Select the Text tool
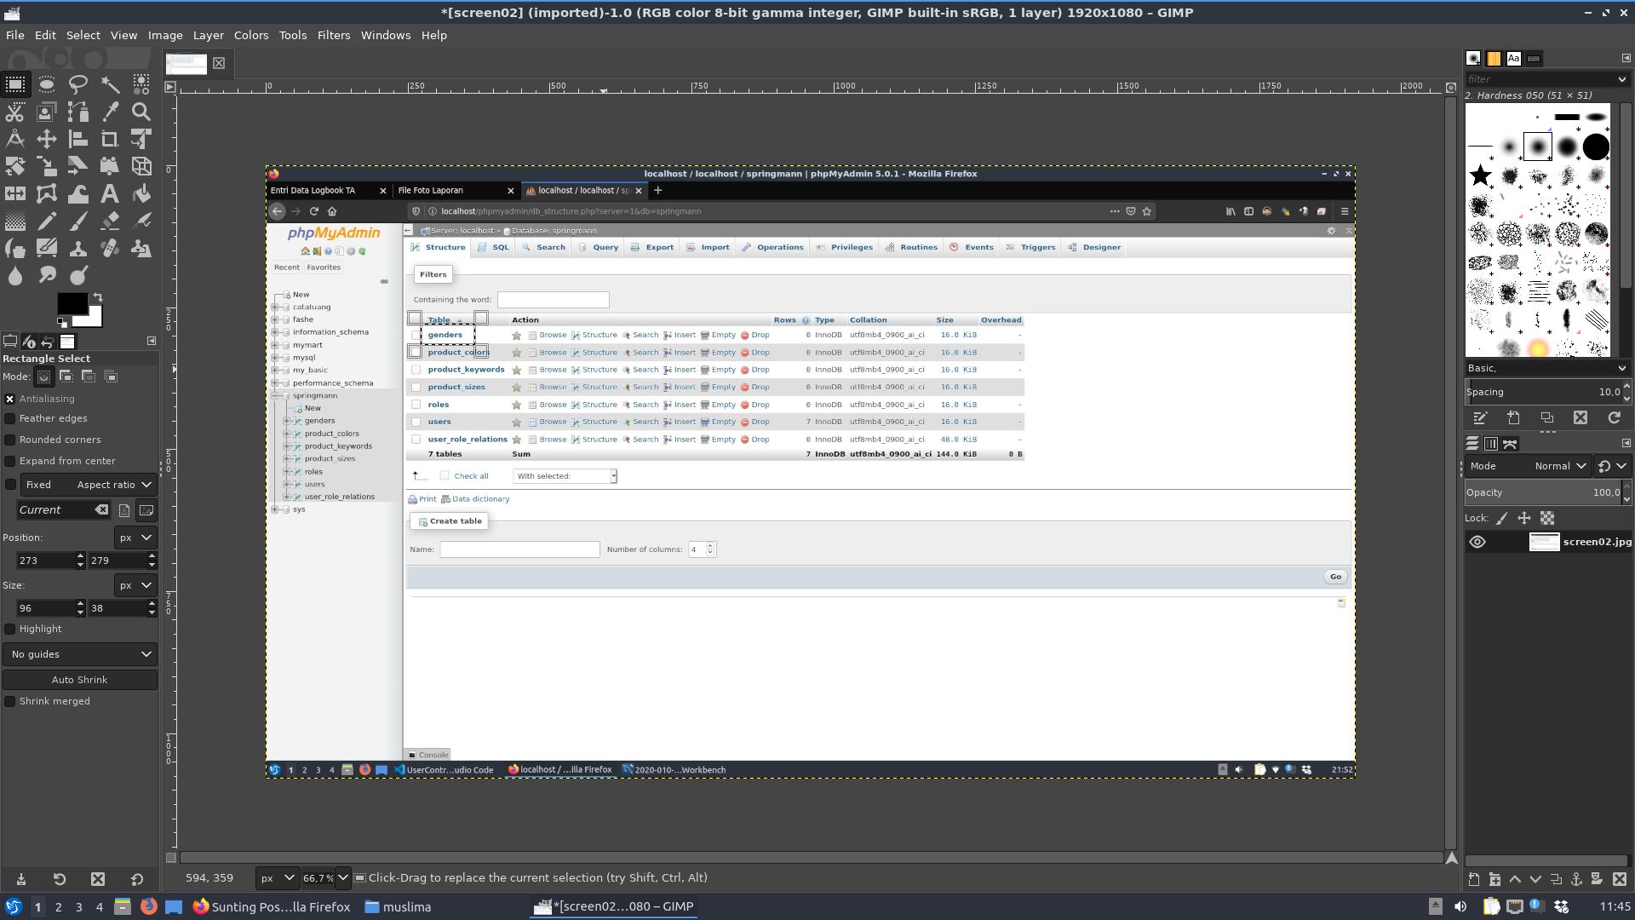The image size is (1635, 920). 110,193
